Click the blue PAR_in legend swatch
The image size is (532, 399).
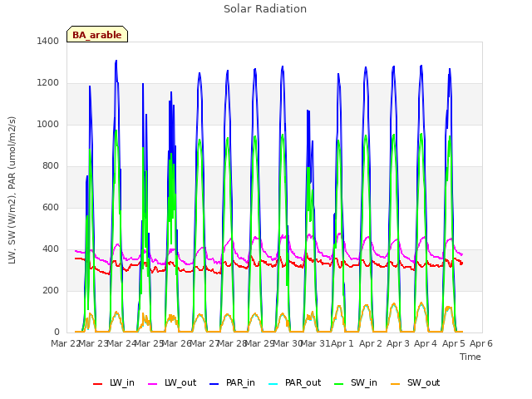(214, 384)
